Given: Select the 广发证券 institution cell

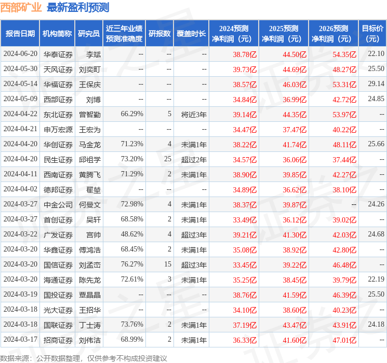Looking at the screenshot, I should coord(58,234).
